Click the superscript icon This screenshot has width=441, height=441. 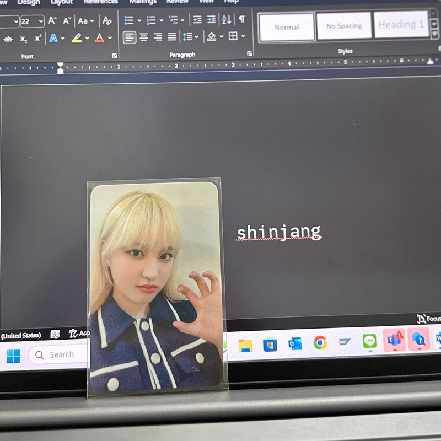coord(37,37)
